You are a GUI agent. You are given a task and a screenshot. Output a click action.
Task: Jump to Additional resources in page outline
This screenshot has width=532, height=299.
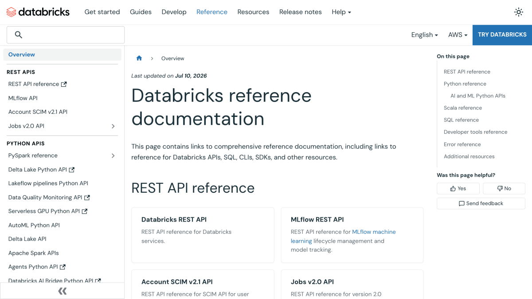[x=469, y=156]
